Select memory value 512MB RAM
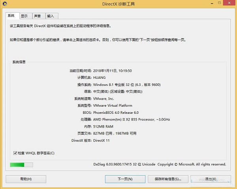Viewport: 237px width, 189px height. click(x=103, y=127)
